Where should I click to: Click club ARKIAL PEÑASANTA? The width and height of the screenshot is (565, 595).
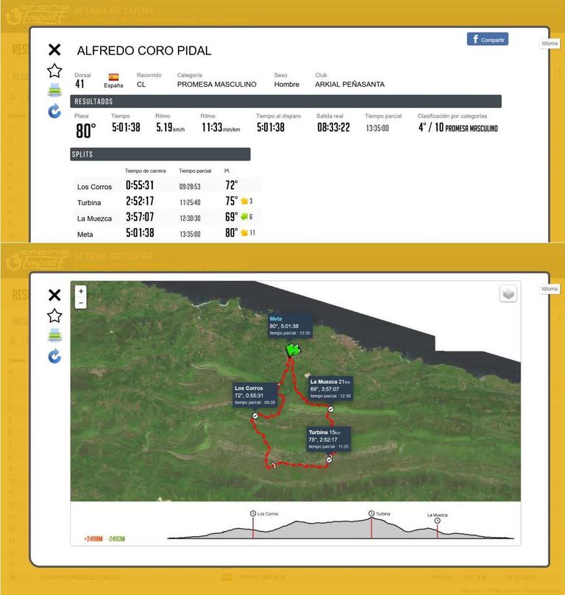[349, 85]
